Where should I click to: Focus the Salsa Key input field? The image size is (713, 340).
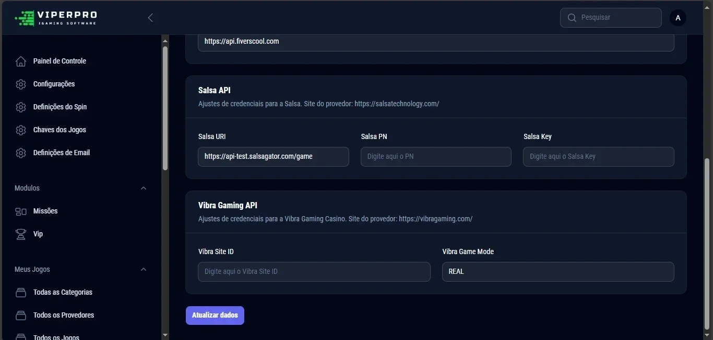pyautogui.click(x=599, y=157)
